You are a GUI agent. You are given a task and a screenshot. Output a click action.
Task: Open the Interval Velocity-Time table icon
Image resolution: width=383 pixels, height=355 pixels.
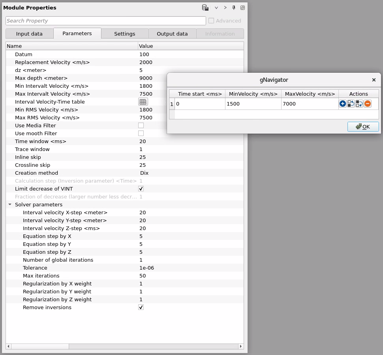(143, 102)
